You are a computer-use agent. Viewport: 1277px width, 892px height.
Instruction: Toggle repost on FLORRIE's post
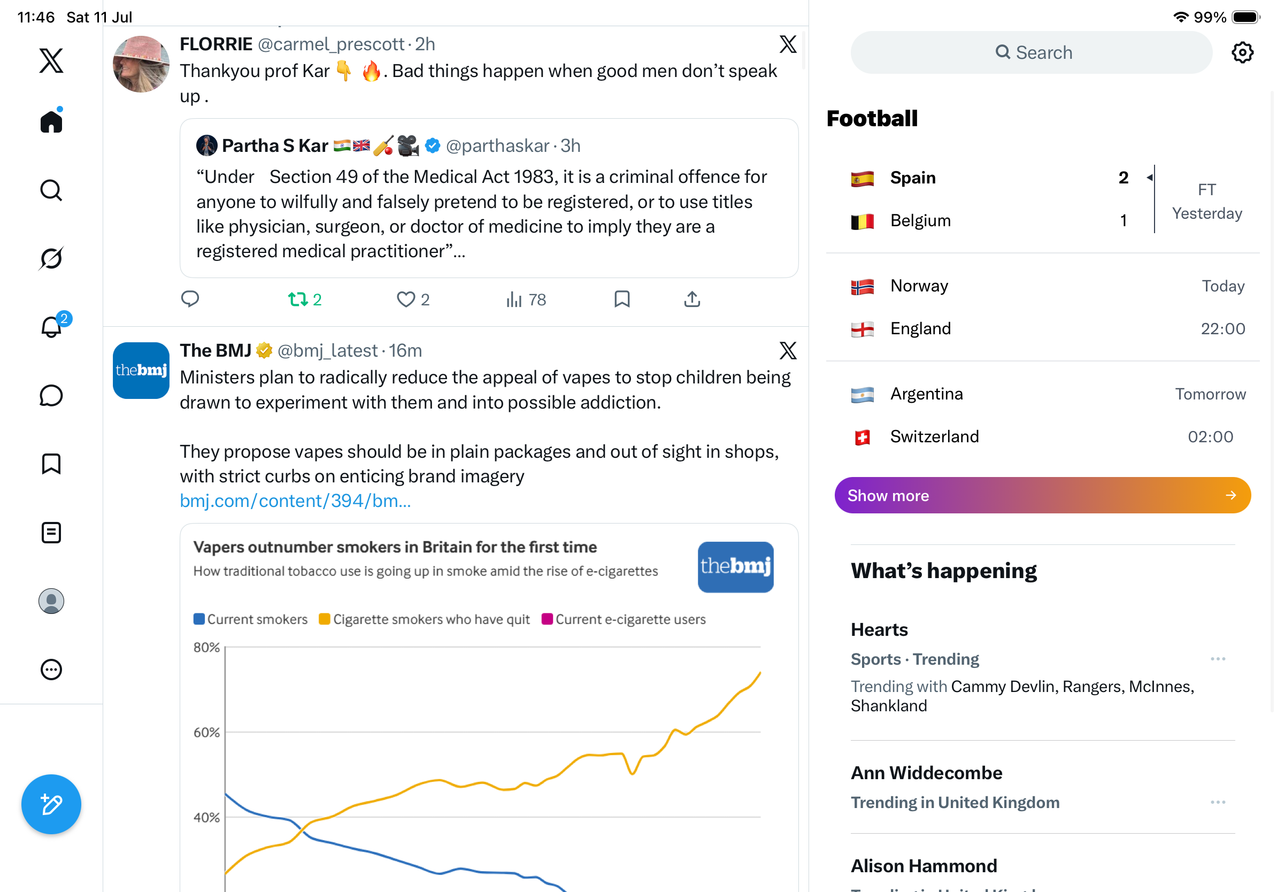tap(305, 299)
